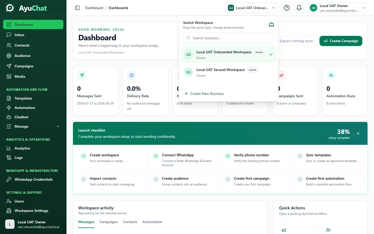Screen dimensions: 374x234
Task: Switch to the Automation activity tab
Action: (x=152, y=222)
